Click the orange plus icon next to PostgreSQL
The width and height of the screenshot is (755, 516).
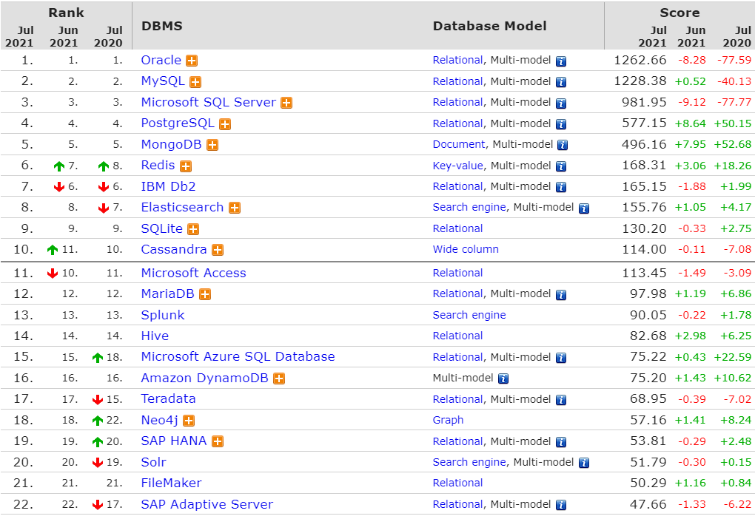point(225,124)
